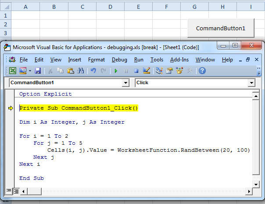Click the Next j line
Image resolution: width=265 pixels, height=204 pixels.
click(43, 157)
